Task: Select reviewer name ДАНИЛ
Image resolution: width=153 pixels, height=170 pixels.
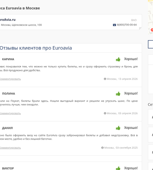Action: 7,128
